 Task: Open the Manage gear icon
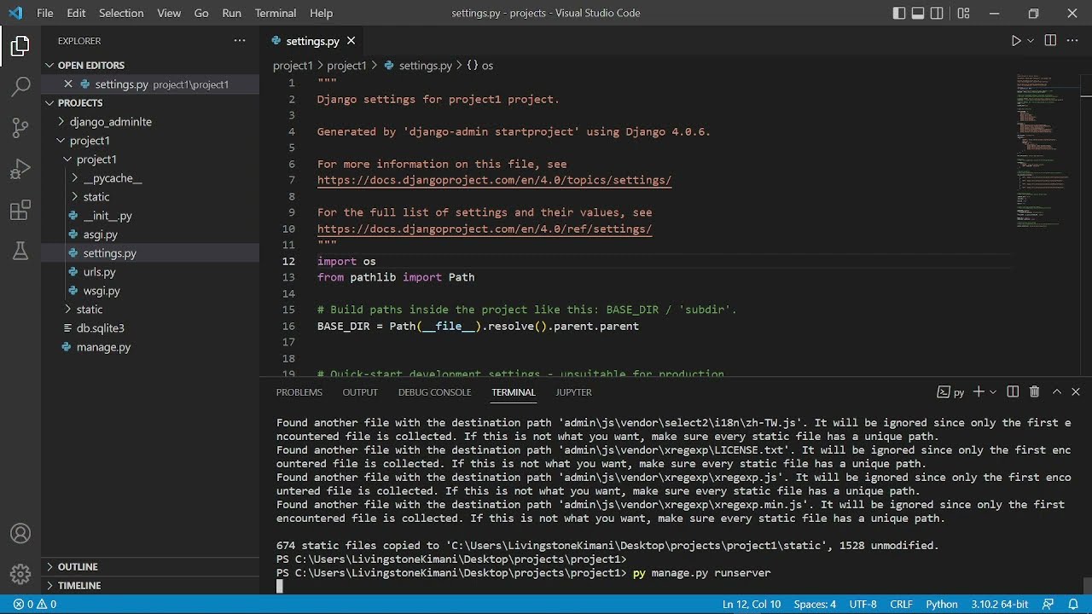(20, 574)
